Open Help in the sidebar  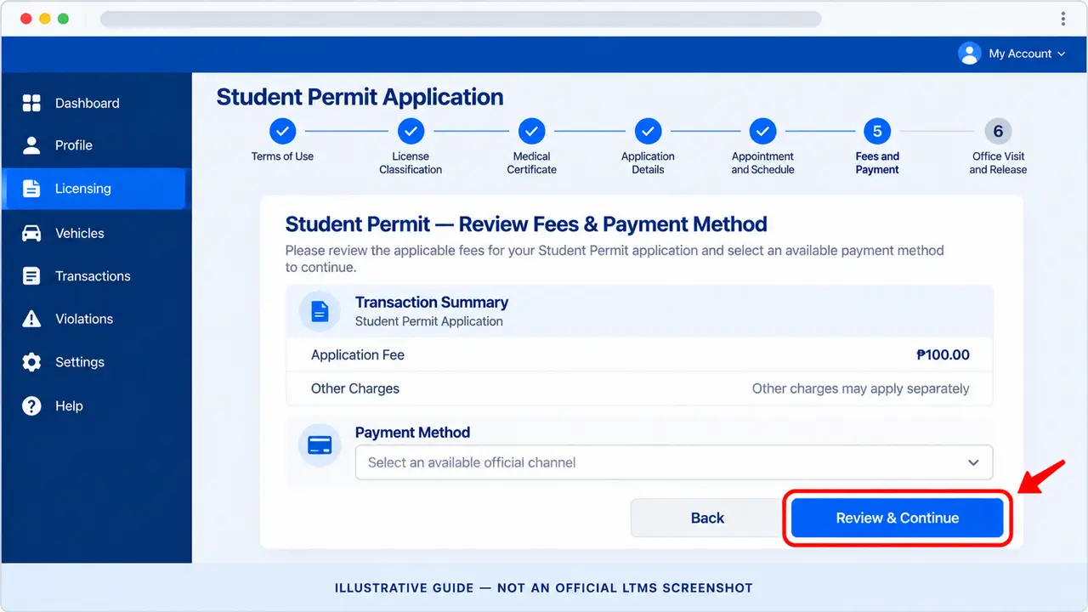pyautogui.click(x=93, y=405)
